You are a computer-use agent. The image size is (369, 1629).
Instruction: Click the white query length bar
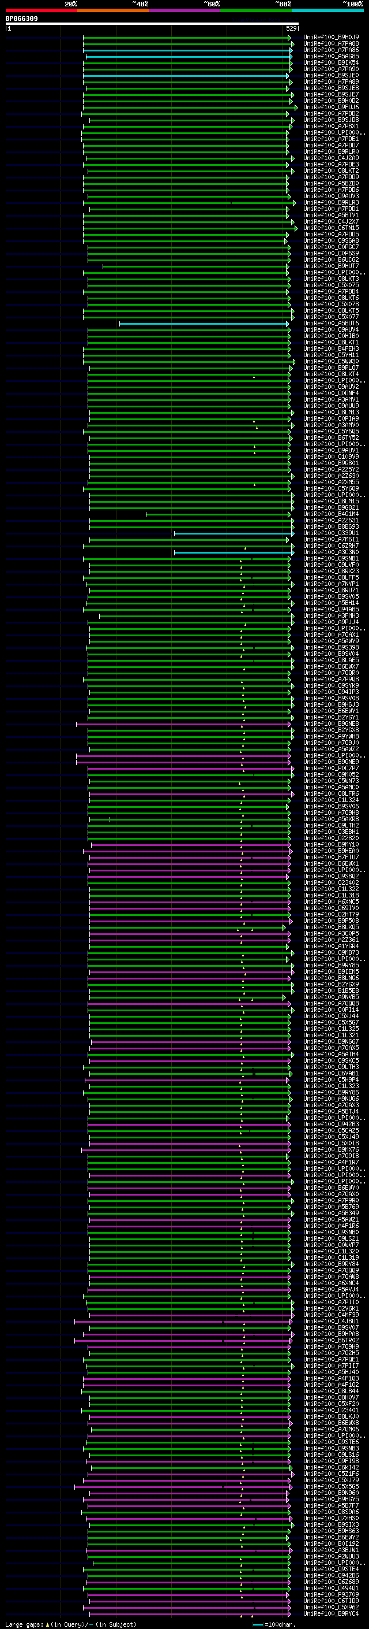pos(152,23)
